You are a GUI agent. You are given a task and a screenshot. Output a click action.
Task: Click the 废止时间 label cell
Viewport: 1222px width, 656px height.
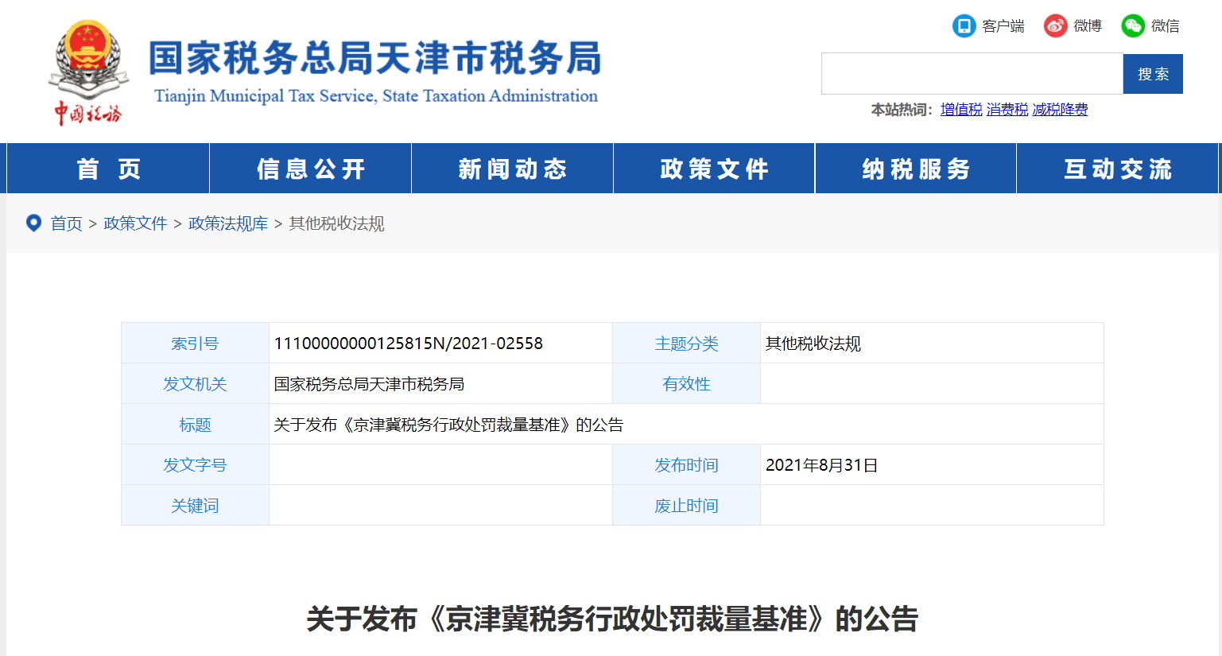point(686,506)
